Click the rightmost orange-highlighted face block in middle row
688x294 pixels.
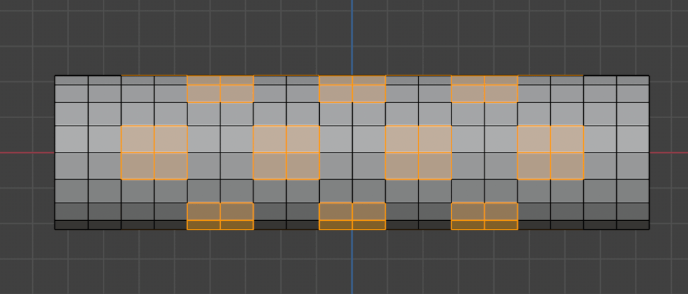[550, 152]
